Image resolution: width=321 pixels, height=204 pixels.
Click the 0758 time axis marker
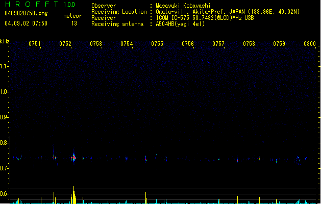(249, 44)
